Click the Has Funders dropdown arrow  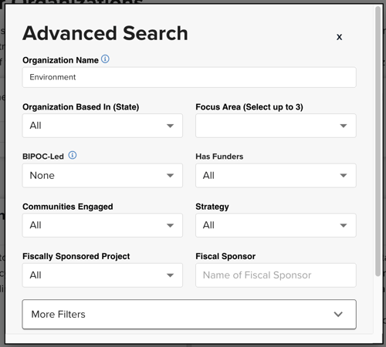[x=344, y=176]
